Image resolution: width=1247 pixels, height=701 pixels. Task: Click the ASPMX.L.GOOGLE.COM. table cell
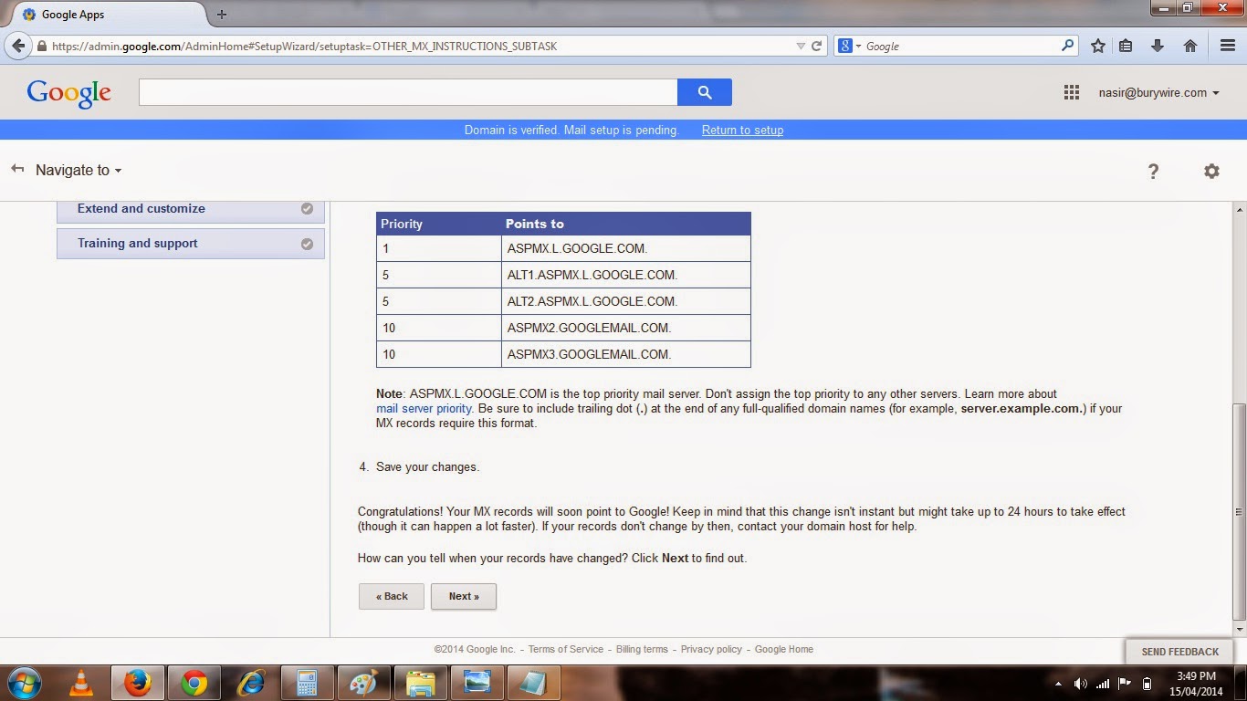(x=626, y=248)
